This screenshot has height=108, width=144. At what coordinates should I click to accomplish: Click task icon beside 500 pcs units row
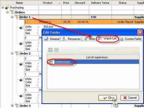pos(21,28)
